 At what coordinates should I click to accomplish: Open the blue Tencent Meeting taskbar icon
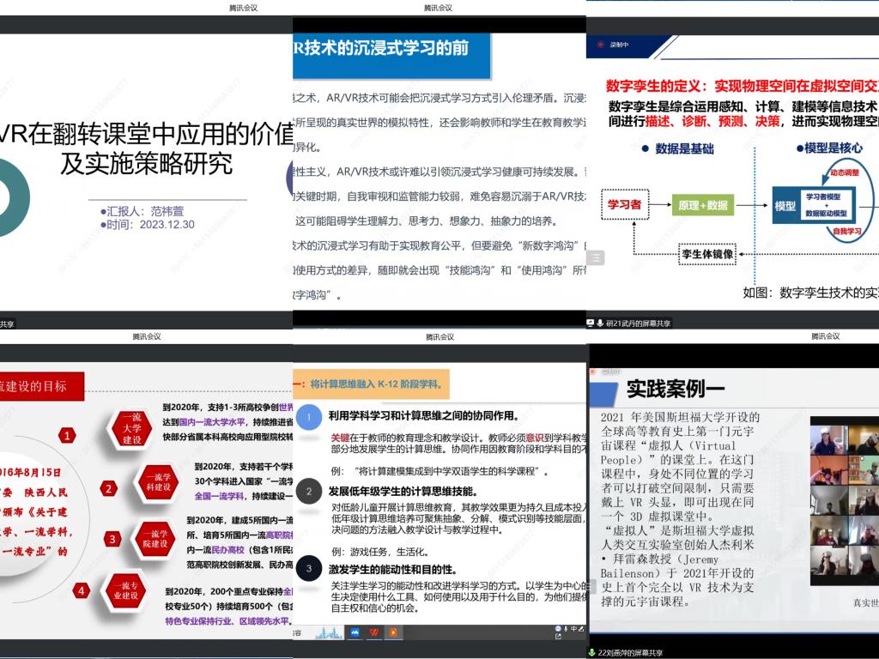click(x=353, y=632)
